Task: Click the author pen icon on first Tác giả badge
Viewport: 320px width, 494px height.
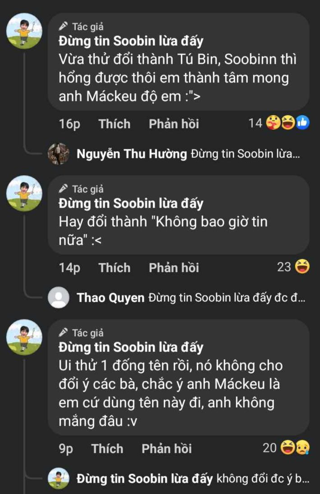Action: (x=63, y=26)
